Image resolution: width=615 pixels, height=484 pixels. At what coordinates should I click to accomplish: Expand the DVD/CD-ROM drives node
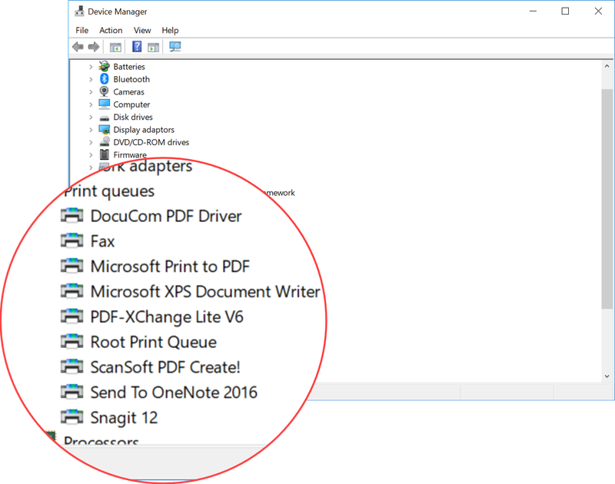[x=91, y=142]
